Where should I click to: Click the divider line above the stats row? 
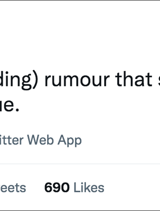click(x=80, y=164)
